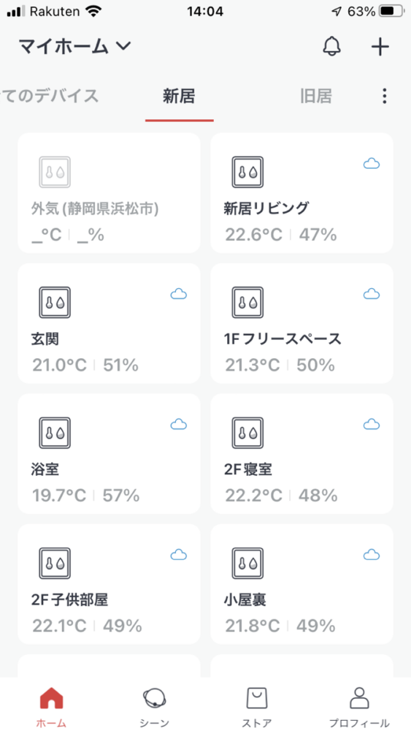The height and width of the screenshot is (731, 411).
Task: Tap the 浴室 thermometer device icon
Action: pyautogui.click(x=55, y=433)
